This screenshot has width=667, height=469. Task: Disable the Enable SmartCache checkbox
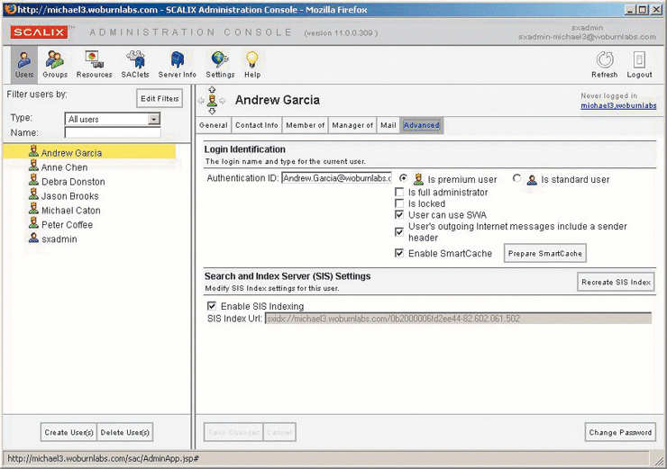click(x=399, y=253)
